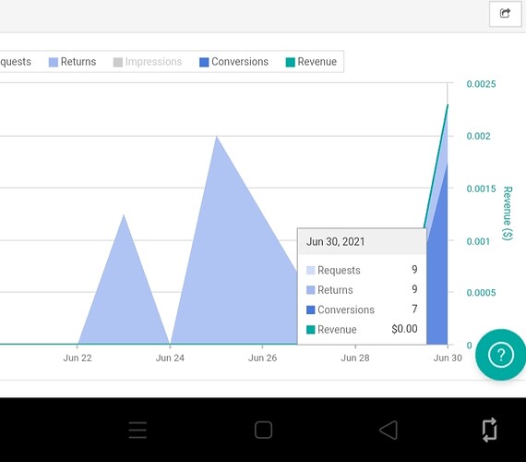This screenshot has width=526, height=462.
Task: Open the recent apps menu lines
Action: coord(137,430)
